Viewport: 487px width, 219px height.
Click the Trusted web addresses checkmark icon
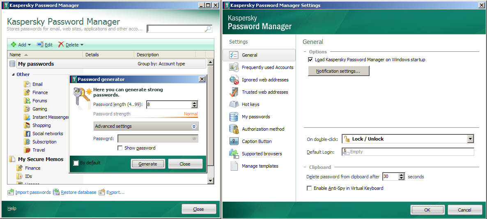click(x=234, y=92)
